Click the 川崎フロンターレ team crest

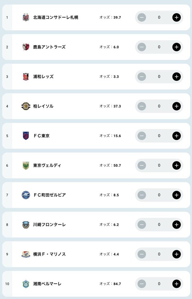26,225
